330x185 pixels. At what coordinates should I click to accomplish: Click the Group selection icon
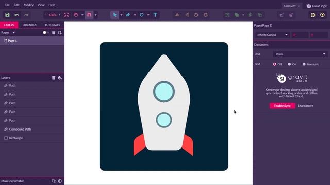227,15
